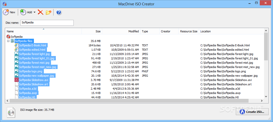Screen dimensions: 273x122
Task: Click the ISO image file size text
Action: [x=37, y=110]
